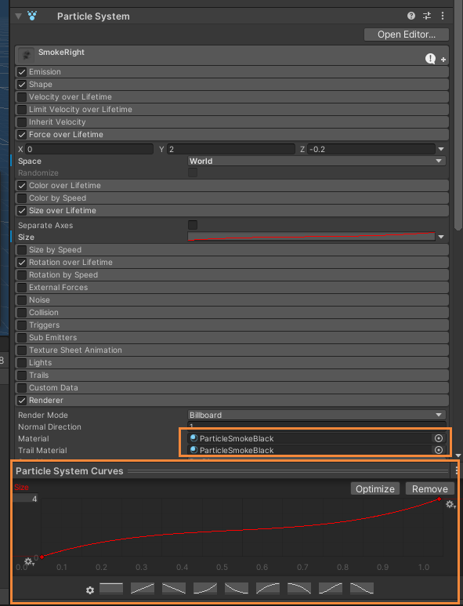Click the Particle System component icon

coord(32,16)
